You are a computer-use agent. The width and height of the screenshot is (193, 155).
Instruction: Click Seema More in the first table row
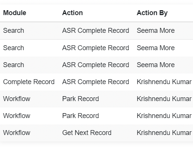156,31
